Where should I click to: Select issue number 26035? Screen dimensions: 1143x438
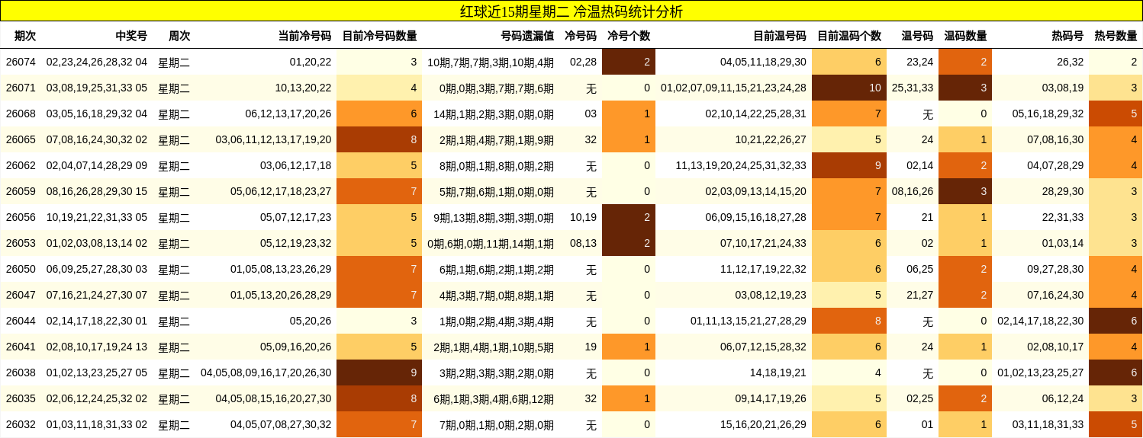pyautogui.click(x=21, y=398)
